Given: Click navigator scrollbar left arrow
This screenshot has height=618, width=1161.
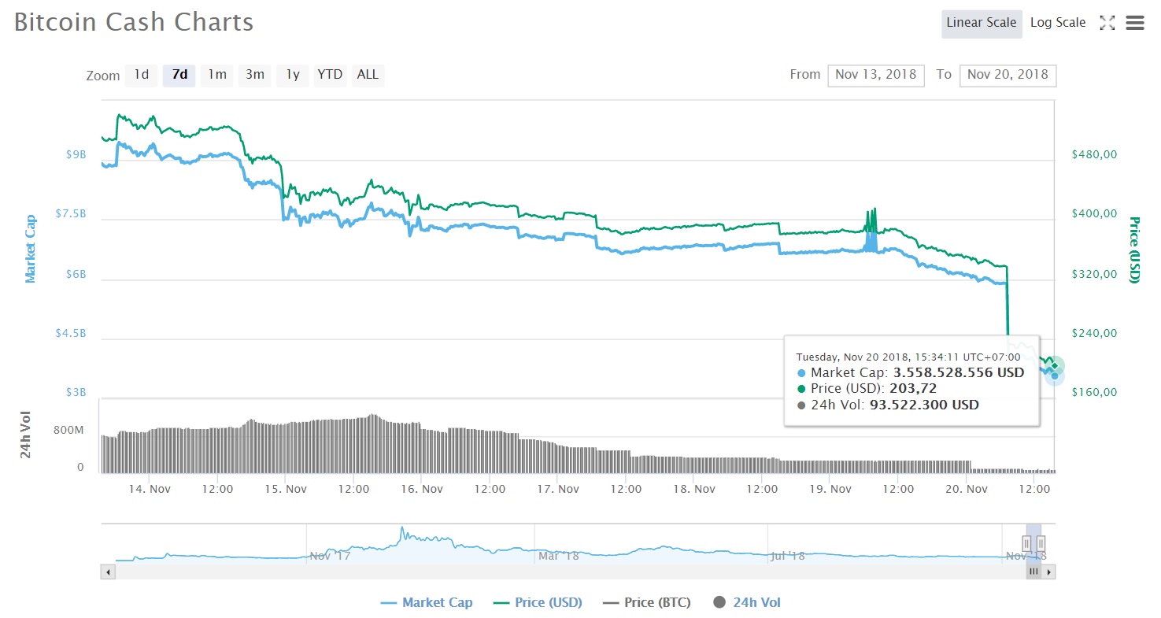Looking at the screenshot, I should (x=108, y=572).
